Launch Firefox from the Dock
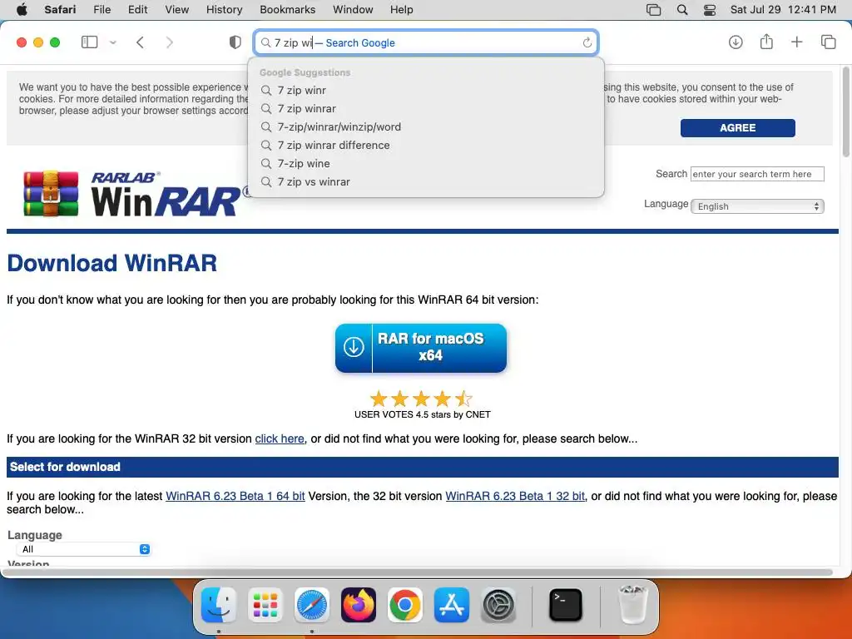 pos(359,605)
